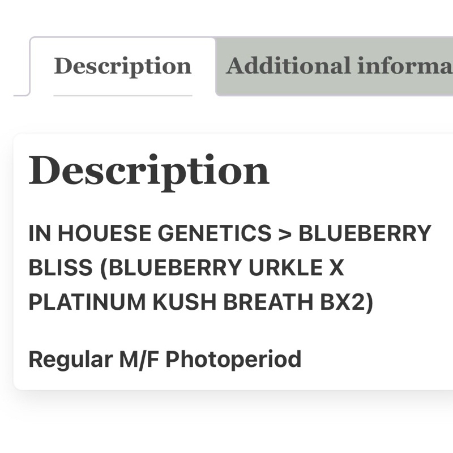Click the word URKLE in the description
Viewport: 453px width, 453px height.
286,267
